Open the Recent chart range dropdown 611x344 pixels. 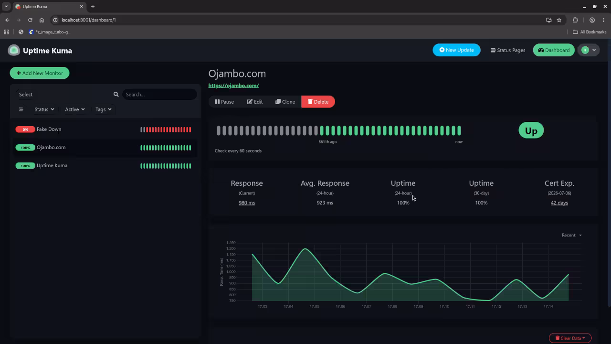tap(571, 235)
